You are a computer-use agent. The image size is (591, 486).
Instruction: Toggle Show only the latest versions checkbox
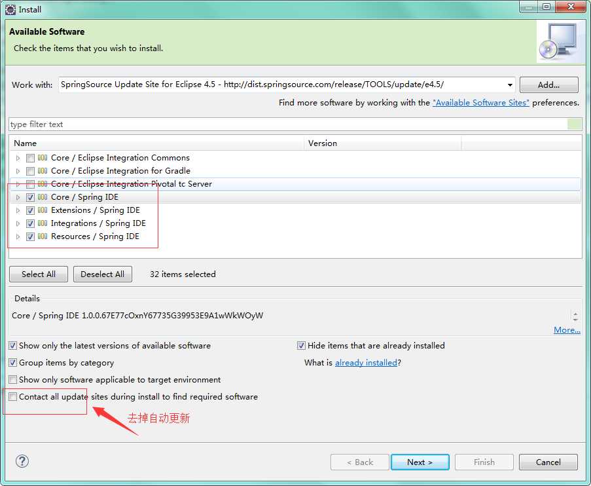coord(13,346)
